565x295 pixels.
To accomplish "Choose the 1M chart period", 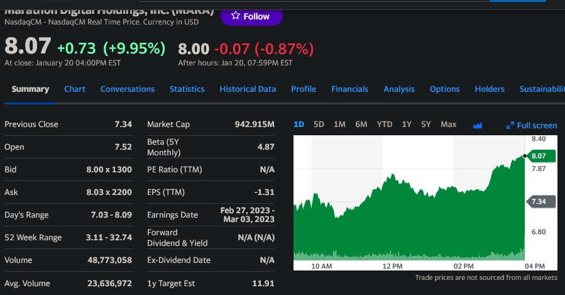I will pos(339,125).
